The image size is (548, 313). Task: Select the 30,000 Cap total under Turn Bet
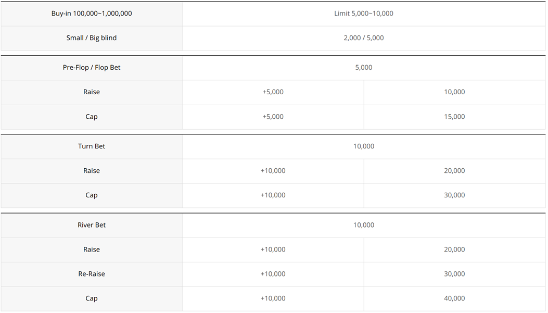pyautogui.click(x=454, y=195)
